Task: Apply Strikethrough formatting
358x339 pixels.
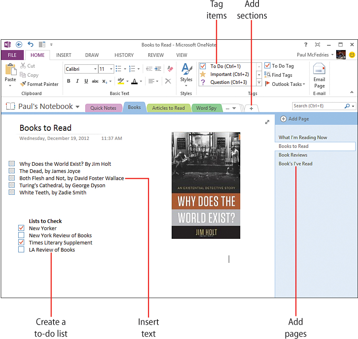Action: [95, 81]
